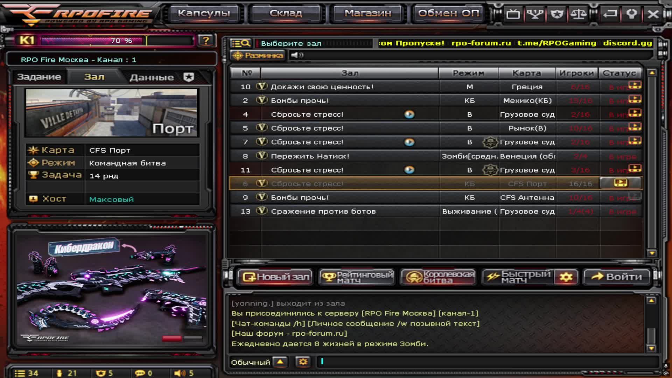Open quick match settings gear
Viewport: 672px width, 378px height.
(566, 277)
